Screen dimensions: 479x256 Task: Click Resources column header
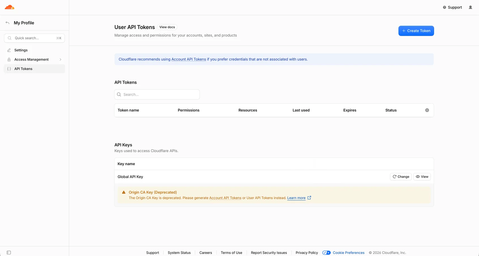[x=248, y=110]
